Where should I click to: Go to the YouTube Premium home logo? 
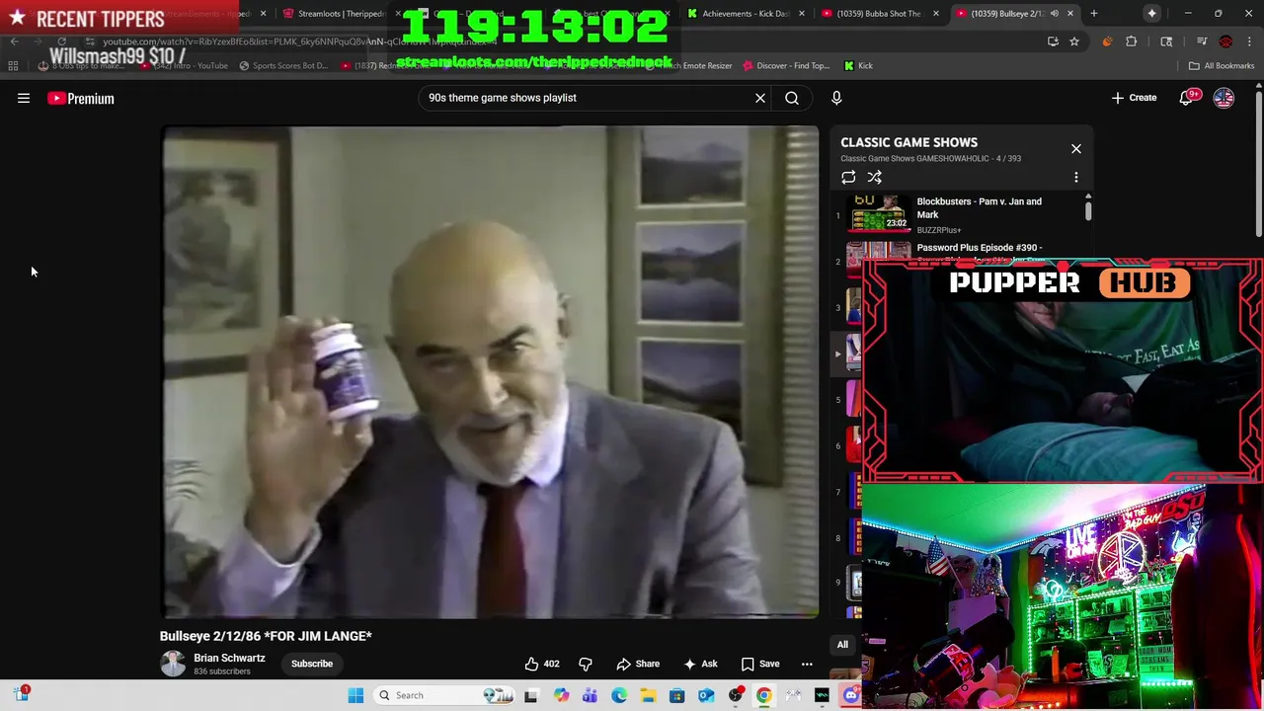tap(81, 98)
